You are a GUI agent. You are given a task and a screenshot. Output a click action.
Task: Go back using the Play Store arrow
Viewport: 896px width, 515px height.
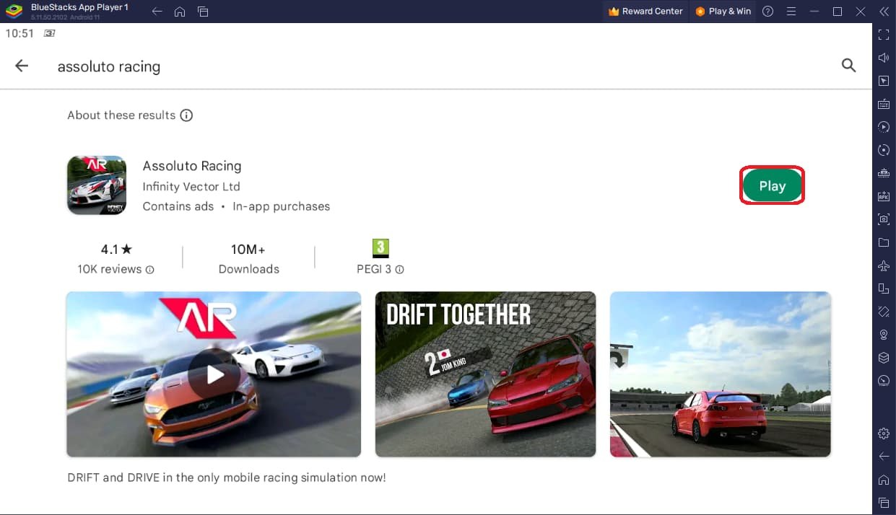click(22, 66)
